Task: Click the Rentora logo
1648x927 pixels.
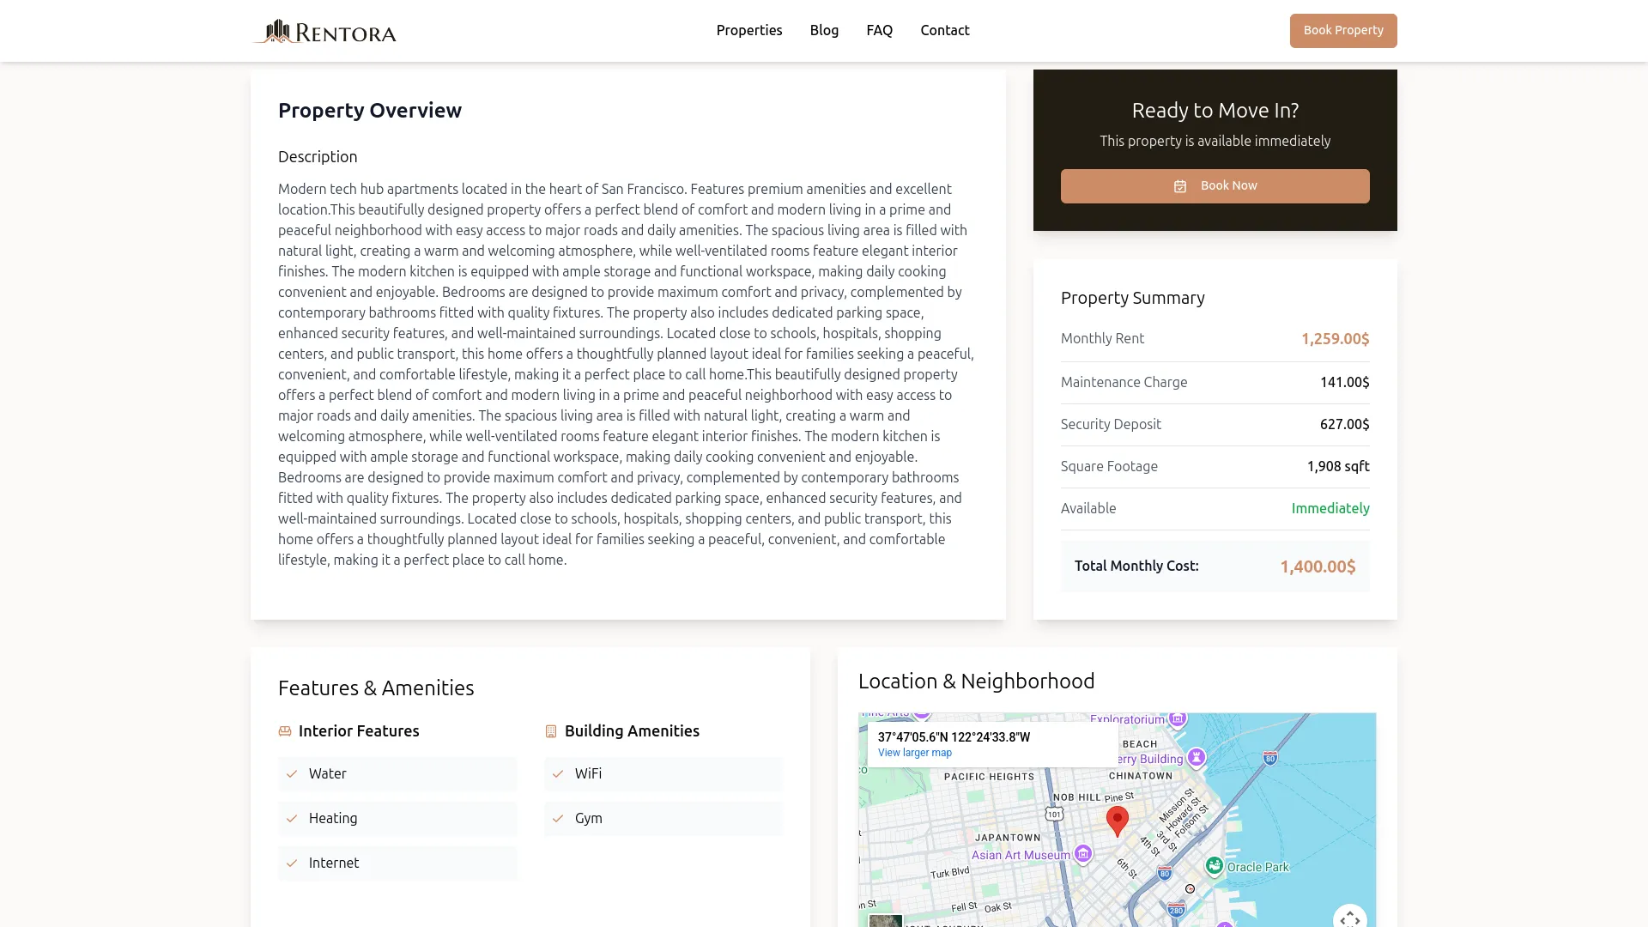Action: tap(324, 31)
